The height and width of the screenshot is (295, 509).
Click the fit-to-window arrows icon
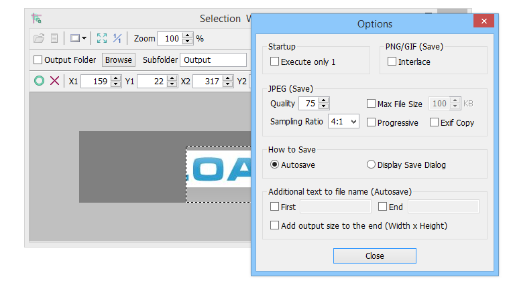[x=102, y=39]
